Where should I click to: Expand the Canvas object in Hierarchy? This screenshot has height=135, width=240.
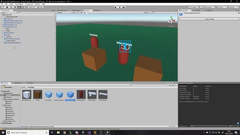point(3,37)
